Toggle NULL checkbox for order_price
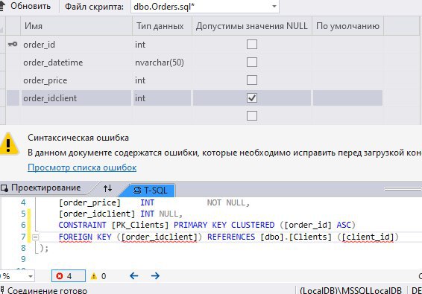Viewport: 422px width, 294px height. [252, 80]
